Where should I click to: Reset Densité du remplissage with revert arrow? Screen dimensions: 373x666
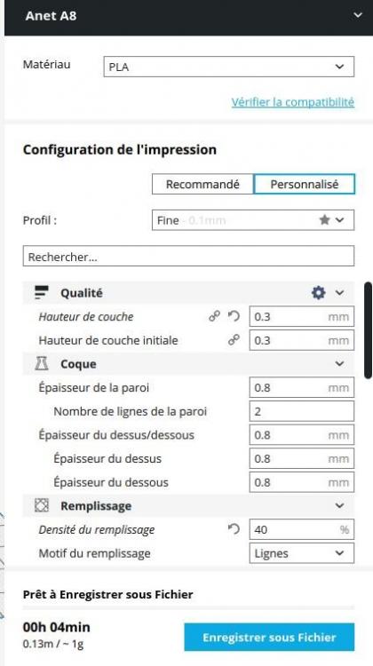tap(234, 529)
